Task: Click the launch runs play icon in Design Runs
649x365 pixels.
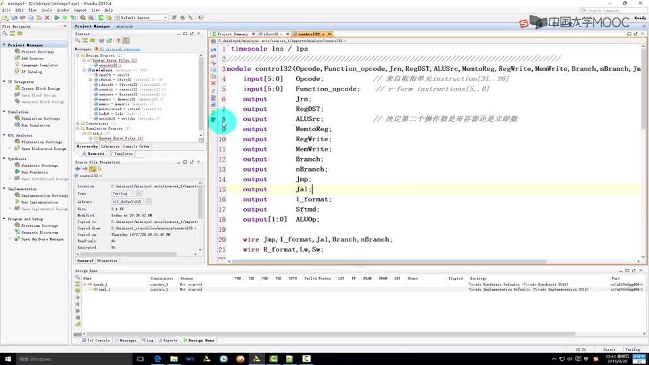Action: pos(77,297)
